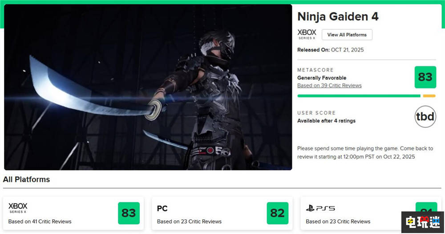This screenshot has width=445, height=234.
Task: Open Based on 39 Critic Reviews link
Action: [329, 85]
